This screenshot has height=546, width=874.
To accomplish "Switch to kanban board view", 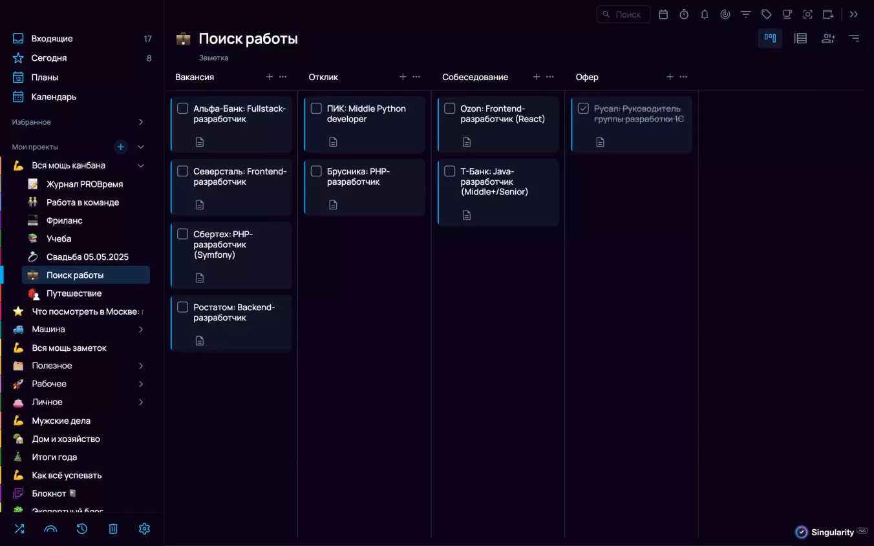I will pyautogui.click(x=770, y=38).
